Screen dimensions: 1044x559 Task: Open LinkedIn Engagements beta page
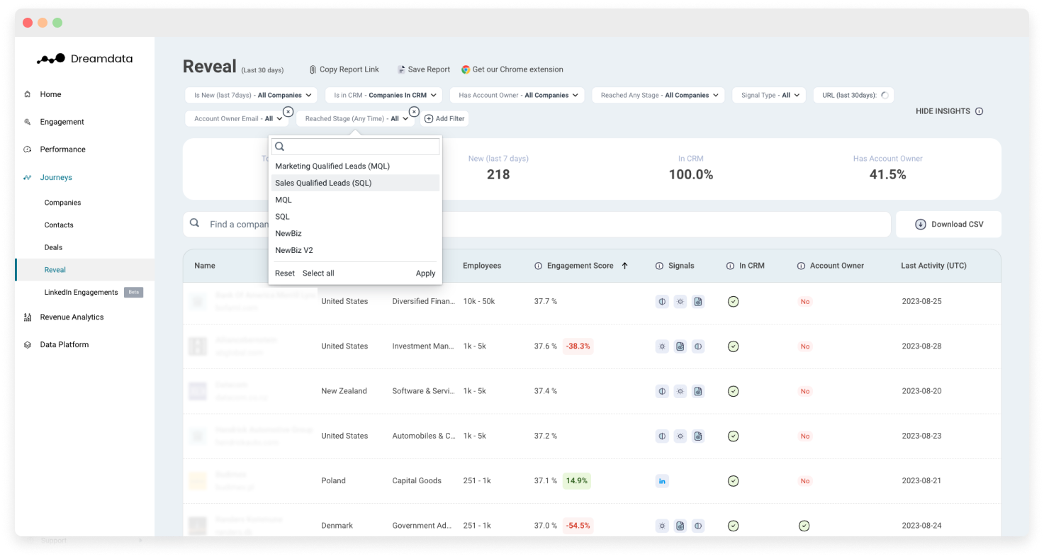click(x=81, y=293)
